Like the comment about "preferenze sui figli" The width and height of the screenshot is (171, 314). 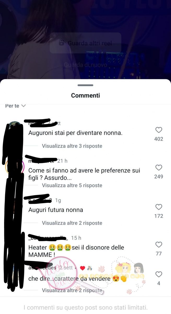159,168
